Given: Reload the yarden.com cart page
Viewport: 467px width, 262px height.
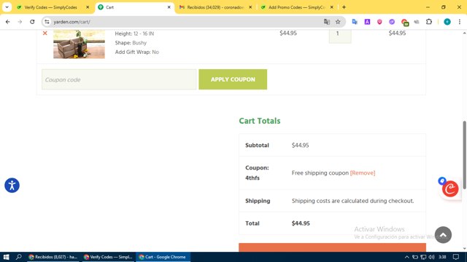Looking at the screenshot, I should [32, 22].
